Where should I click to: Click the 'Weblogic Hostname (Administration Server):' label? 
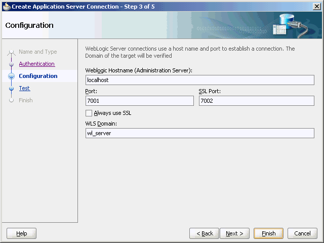click(139, 70)
